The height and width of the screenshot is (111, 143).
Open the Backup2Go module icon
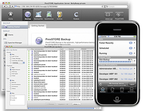click(x=38, y=16)
